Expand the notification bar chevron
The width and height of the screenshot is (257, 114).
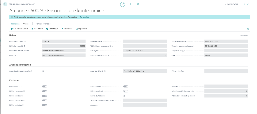tap(248, 17)
